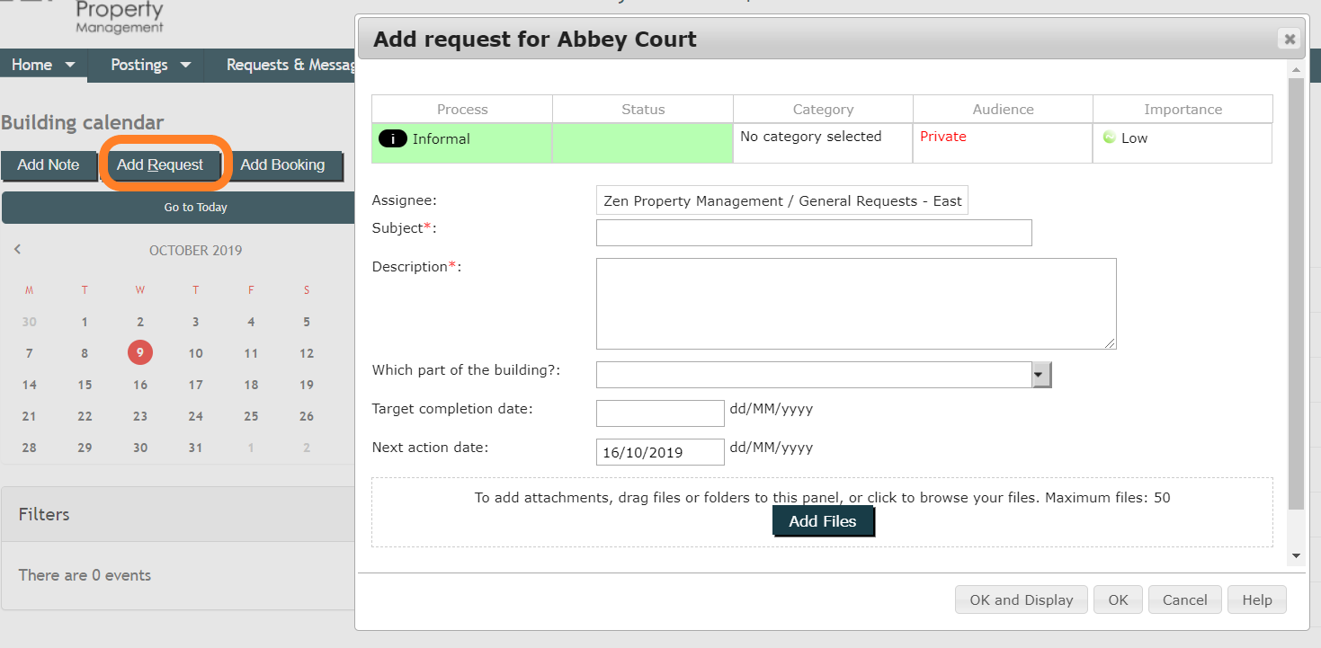
Task: Click Go to Today bar
Action: 195,208
